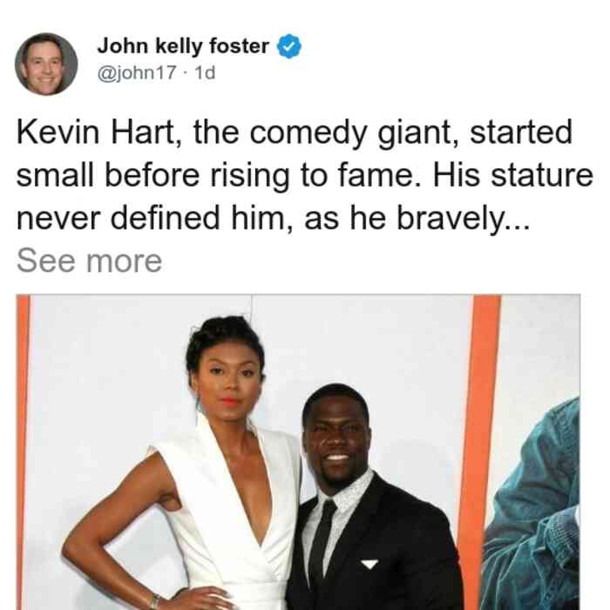
Task: Select the words 'Kevin Hart' in the post
Action: pyautogui.click(x=96, y=133)
